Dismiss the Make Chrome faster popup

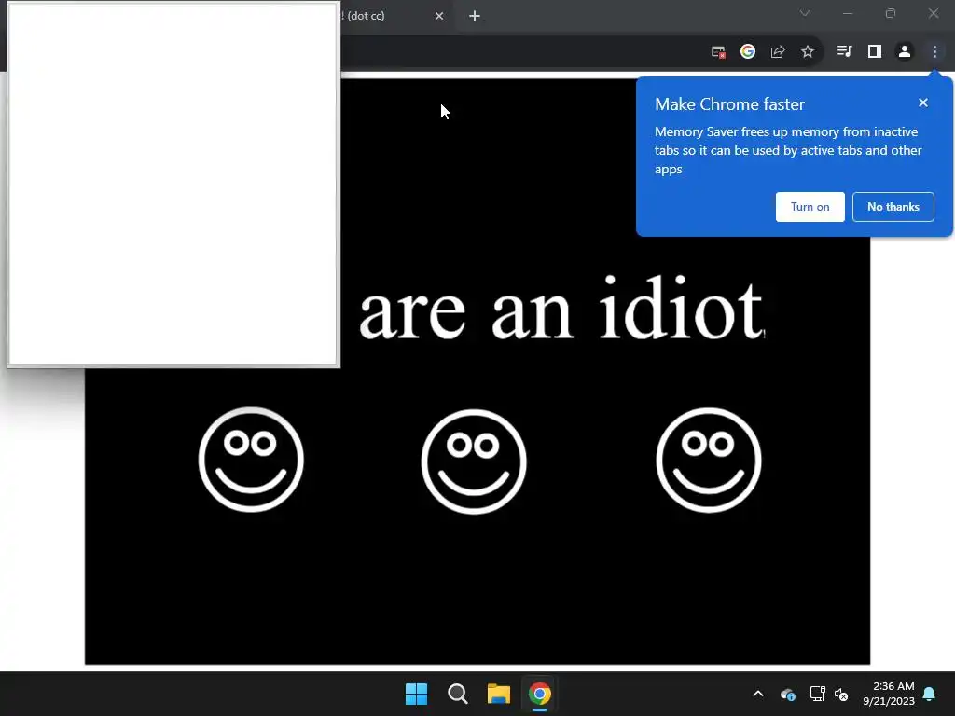click(x=923, y=103)
